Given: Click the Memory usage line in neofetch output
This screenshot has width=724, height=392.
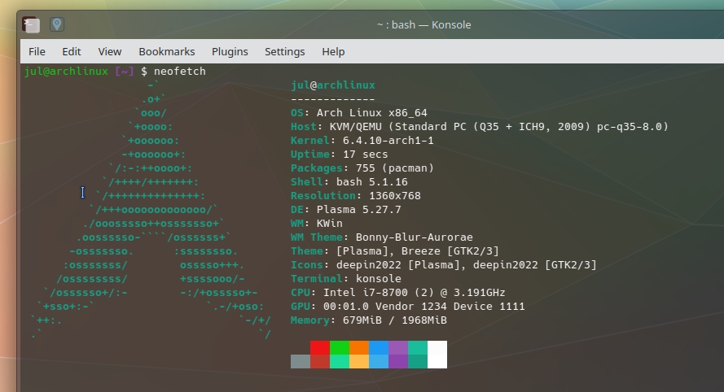Looking at the screenshot, I should [368, 320].
